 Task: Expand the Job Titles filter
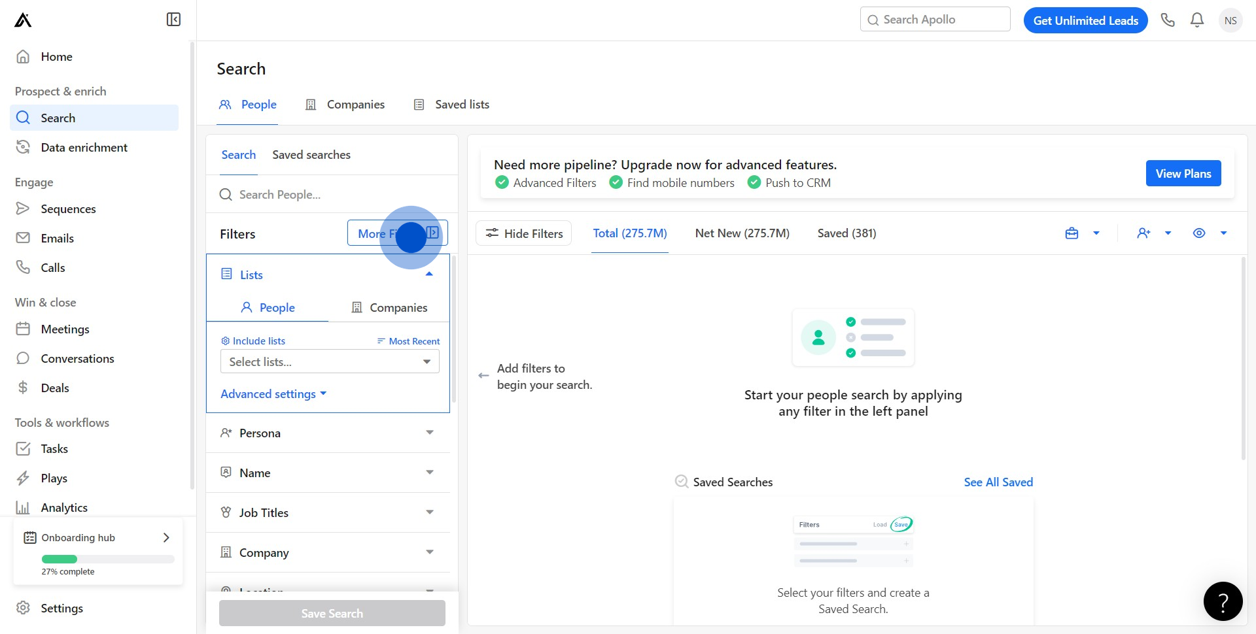tap(328, 513)
